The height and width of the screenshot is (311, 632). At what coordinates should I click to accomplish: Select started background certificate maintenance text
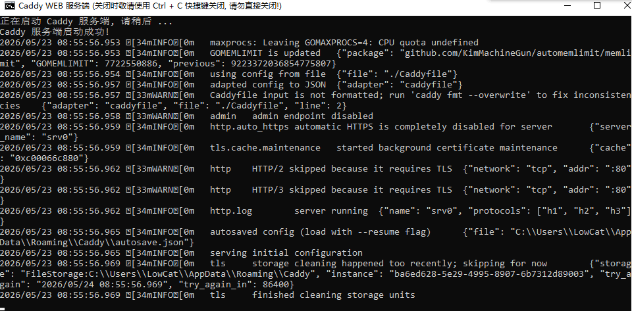click(x=446, y=148)
